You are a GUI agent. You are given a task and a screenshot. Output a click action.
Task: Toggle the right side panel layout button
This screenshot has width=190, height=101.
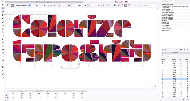tap(129, 5)
